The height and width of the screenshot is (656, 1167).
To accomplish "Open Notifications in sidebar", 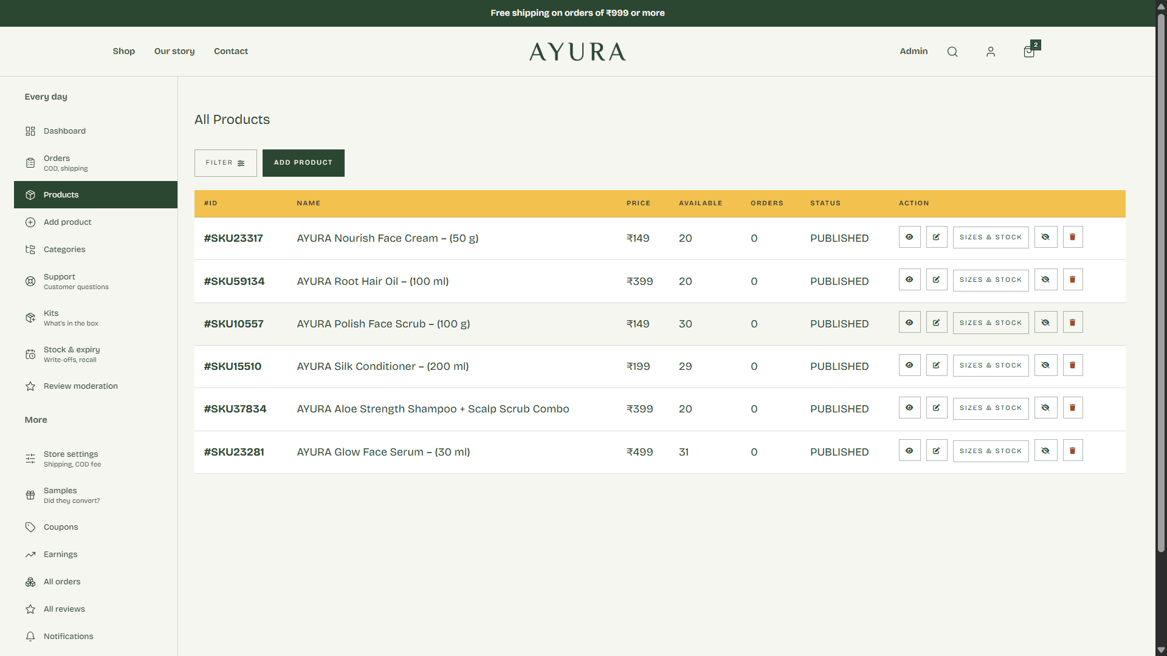I will pos(95,637).
